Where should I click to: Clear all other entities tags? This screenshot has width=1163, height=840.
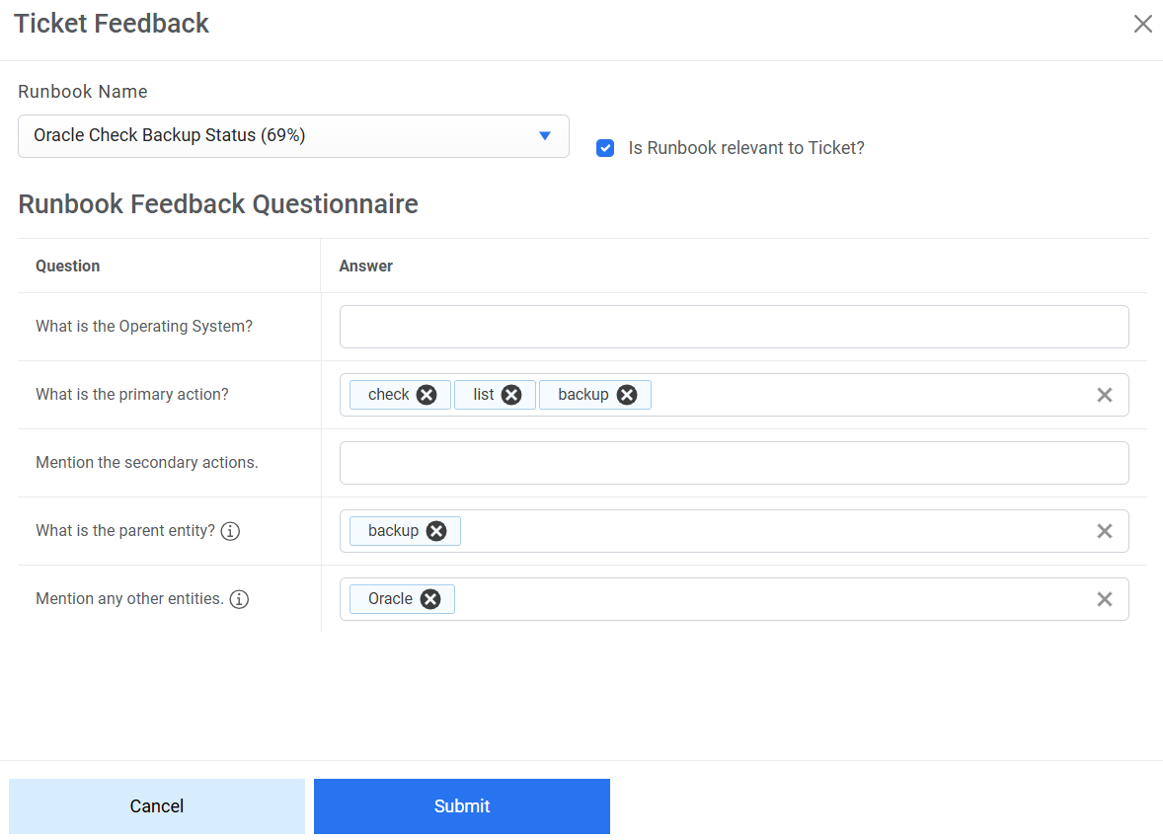(x=1105, y=599)
